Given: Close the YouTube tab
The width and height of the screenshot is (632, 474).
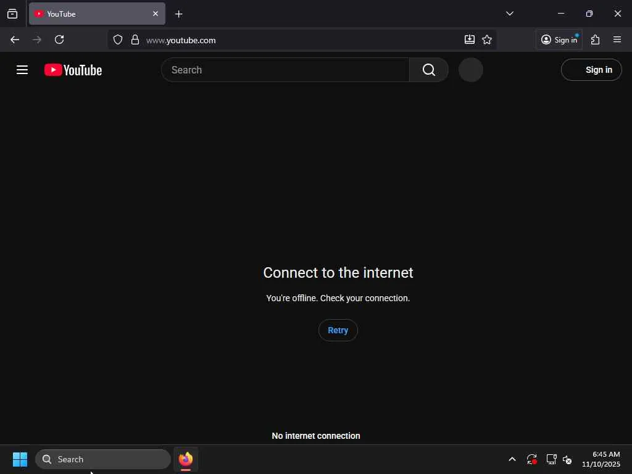Looking at the screenshot, I should point(155,14).
